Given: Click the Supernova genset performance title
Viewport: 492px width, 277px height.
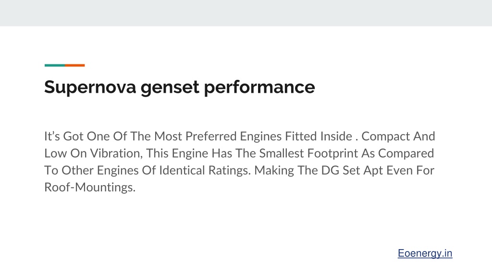Looking at the screenshot, I should pyautogui.click(x=180, y=87).
